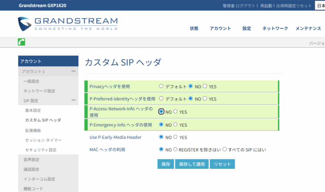Collapse the アカウント 1 section
Viewport: 325px width, 192px height.
point(73,71)
